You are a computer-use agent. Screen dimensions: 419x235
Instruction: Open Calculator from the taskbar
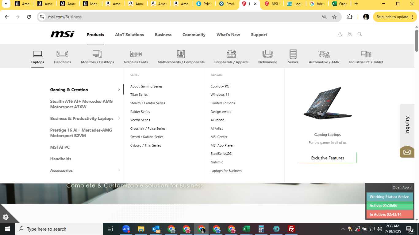pos(261,229)
